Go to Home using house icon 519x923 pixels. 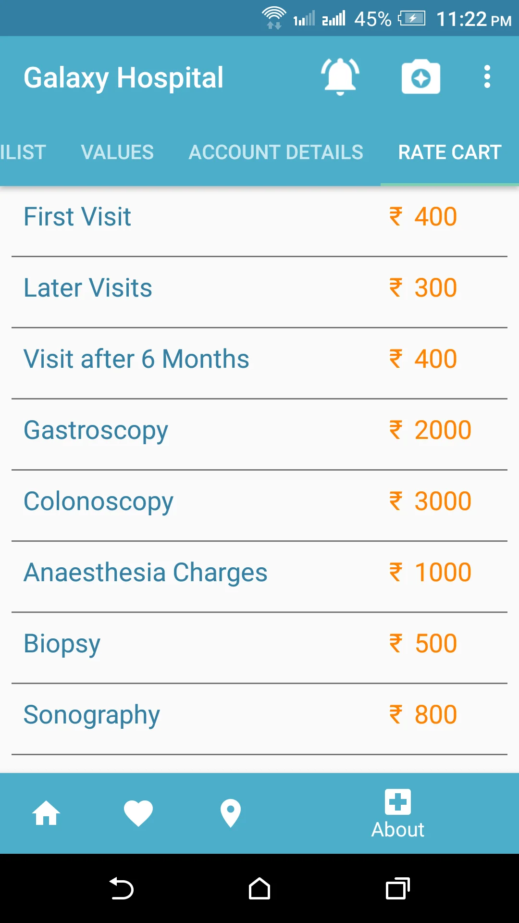pyautogui.click(x=46, y=813)
